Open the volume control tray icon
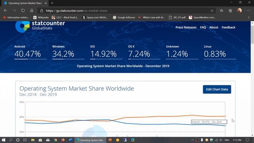Viewport: 254px width, 143px height. point(221,140)
